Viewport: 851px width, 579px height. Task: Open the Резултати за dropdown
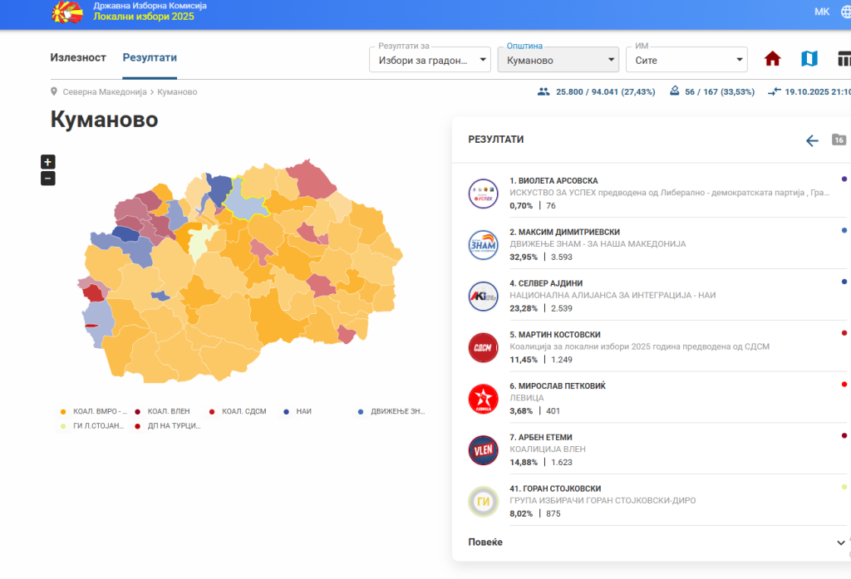pyautogui.click(x=430, y=60)
